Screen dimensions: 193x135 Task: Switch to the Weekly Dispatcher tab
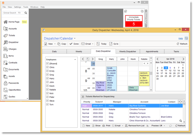click(x=128, y=51)
